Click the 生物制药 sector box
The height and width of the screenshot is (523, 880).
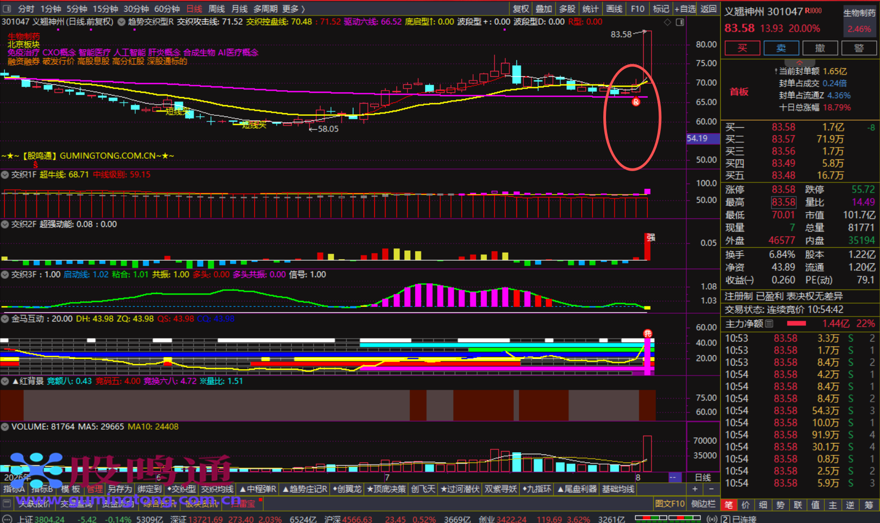859,21
